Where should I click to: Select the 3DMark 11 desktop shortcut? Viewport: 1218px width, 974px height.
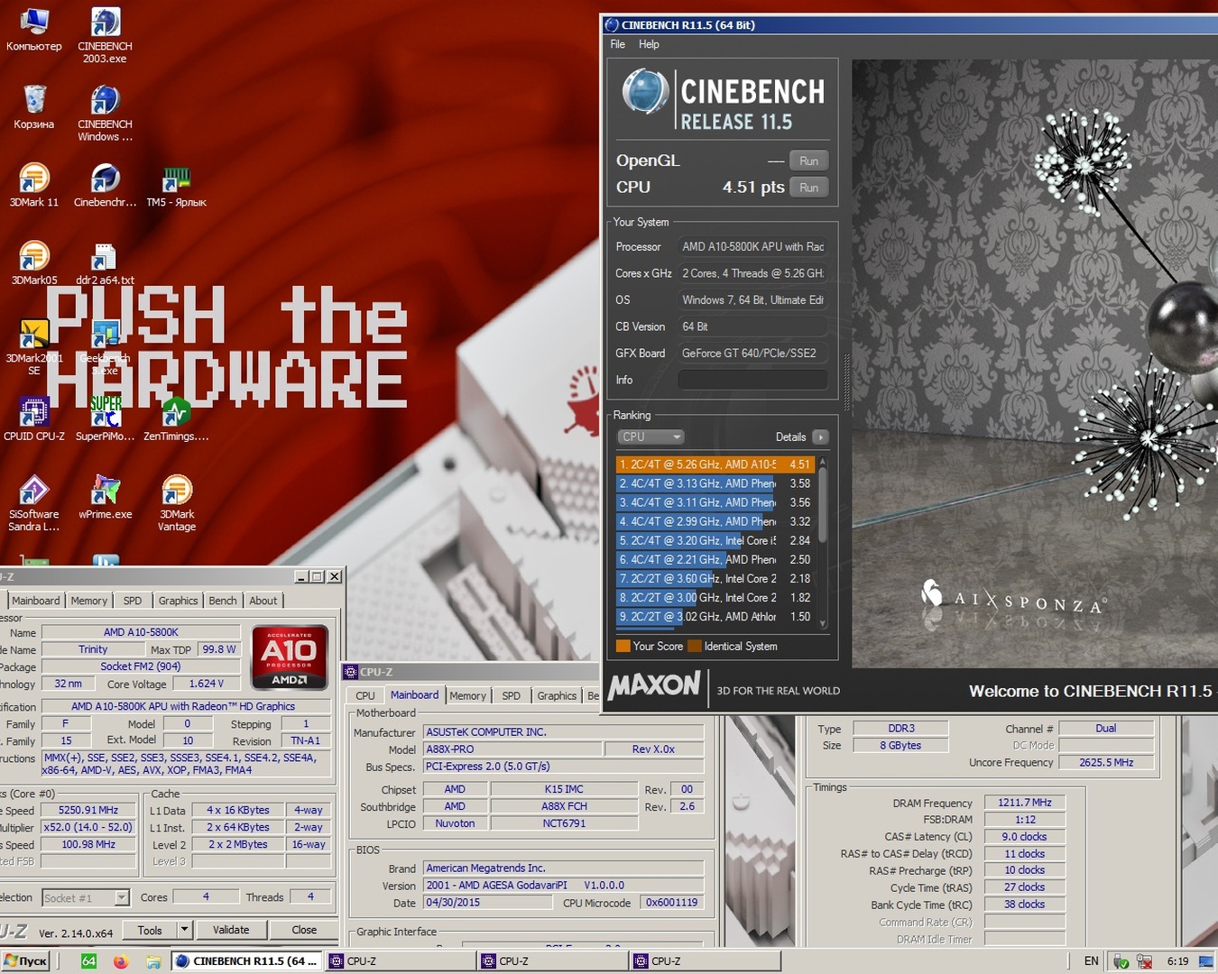(33, 185)
